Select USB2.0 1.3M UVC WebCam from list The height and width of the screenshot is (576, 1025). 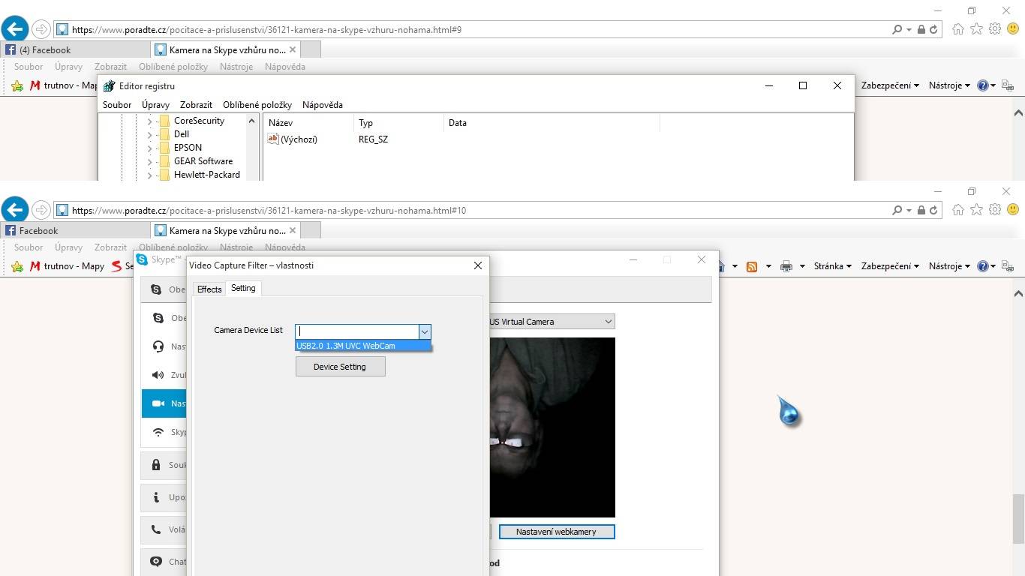pyautogui.click(x=363, y=346)
